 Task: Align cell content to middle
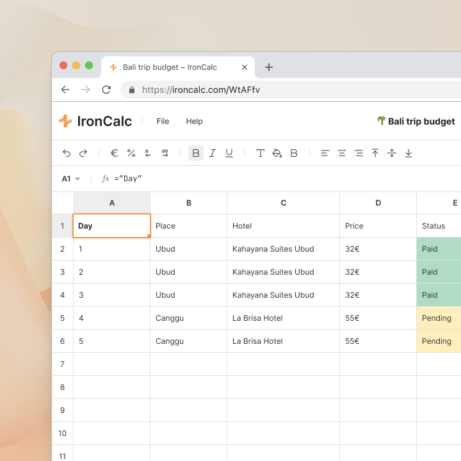click(x=392, y=153)
